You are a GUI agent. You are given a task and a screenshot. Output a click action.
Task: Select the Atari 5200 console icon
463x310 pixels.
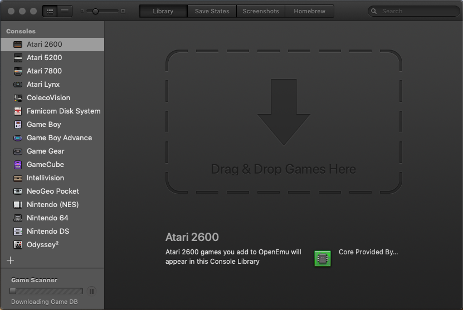18,58
